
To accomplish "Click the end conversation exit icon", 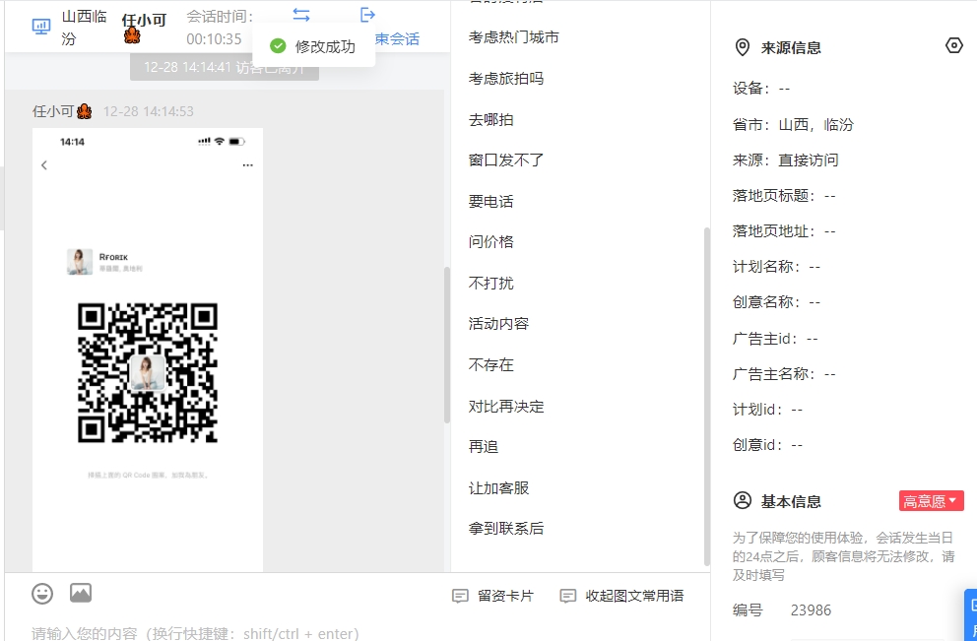I will point(367,15).
